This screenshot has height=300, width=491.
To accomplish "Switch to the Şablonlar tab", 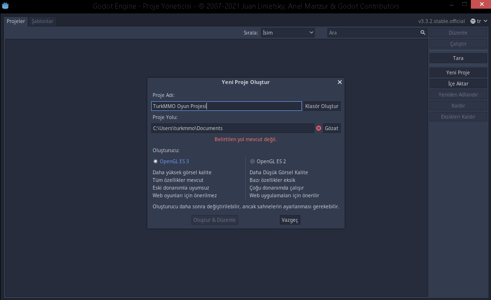I will point(42,21).
